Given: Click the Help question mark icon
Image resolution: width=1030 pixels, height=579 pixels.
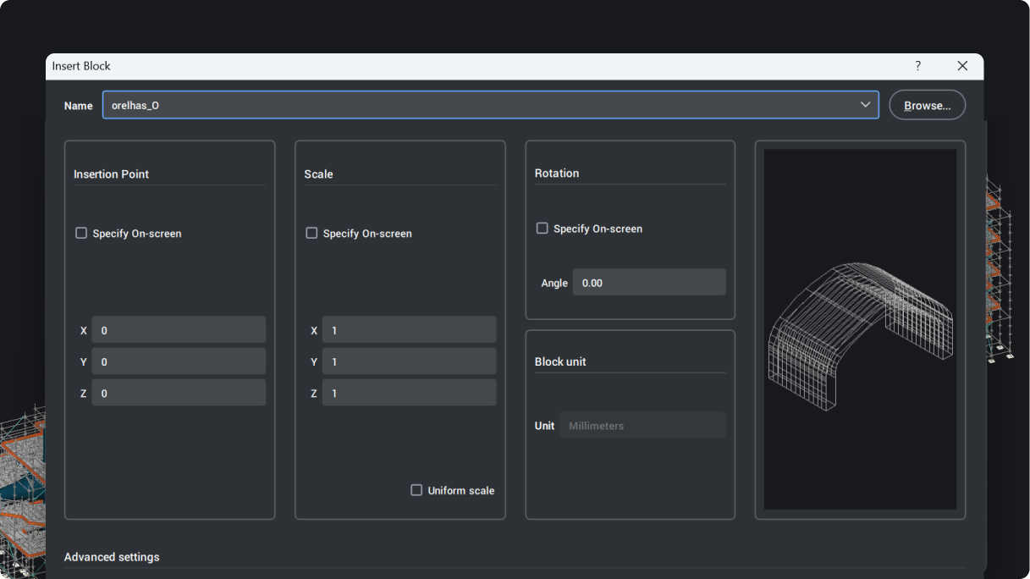Looking at the screenshot, I should pos(917,65).
